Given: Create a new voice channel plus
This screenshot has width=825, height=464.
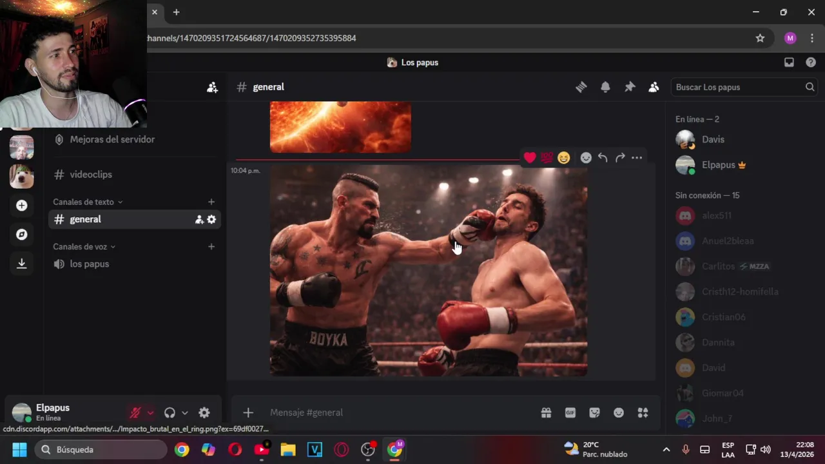Looking at the screenshot, I should click(x=211, y=246).
